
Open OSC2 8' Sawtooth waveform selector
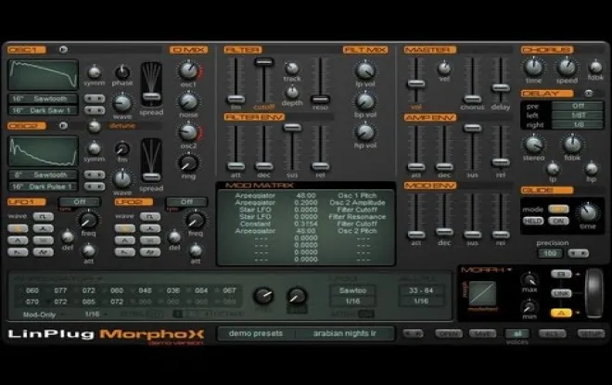[x=43, y=175]
